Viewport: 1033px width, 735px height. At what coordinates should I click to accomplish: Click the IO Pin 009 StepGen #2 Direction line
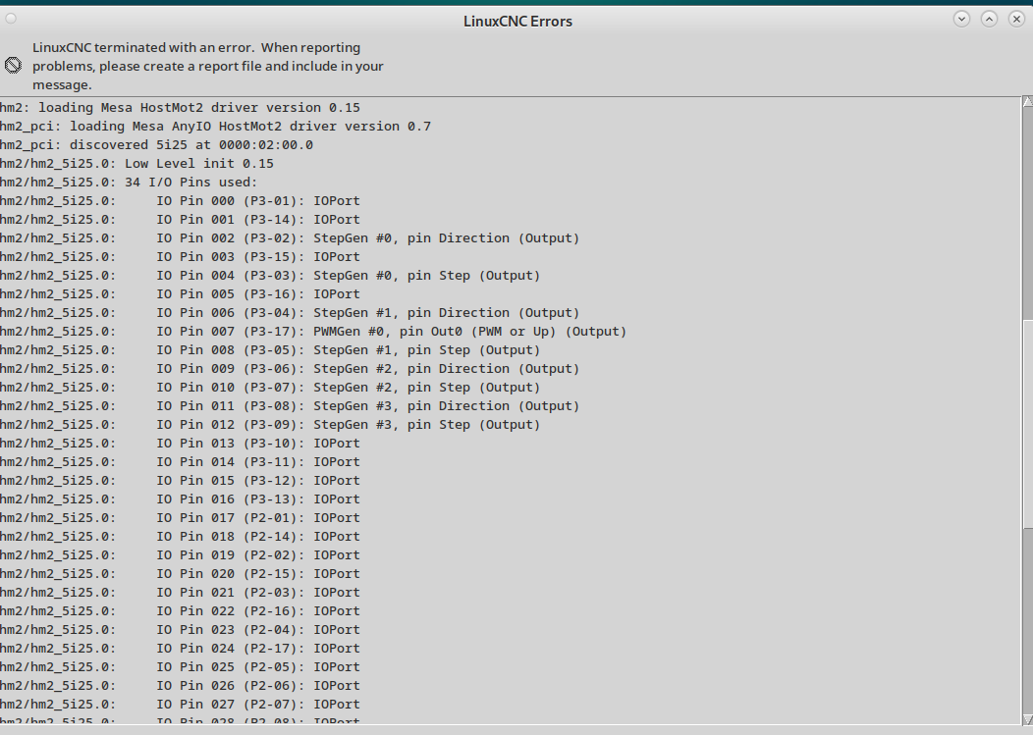click(290, 369)
